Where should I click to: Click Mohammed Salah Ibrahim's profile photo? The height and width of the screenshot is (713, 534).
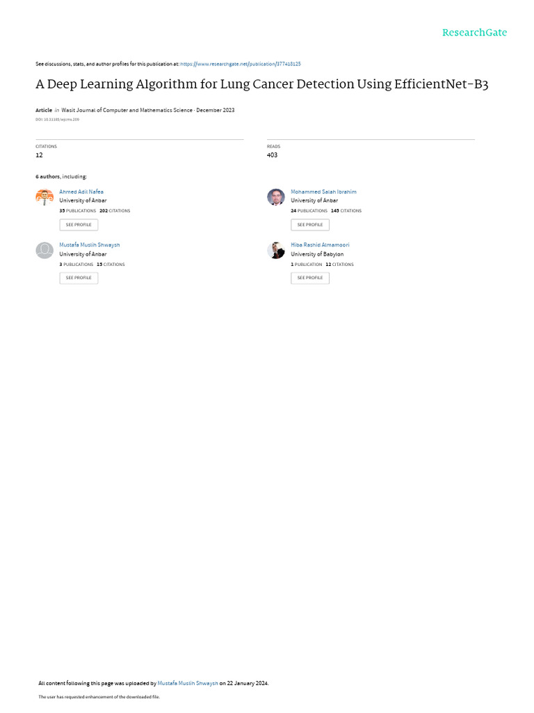(276, 197)
